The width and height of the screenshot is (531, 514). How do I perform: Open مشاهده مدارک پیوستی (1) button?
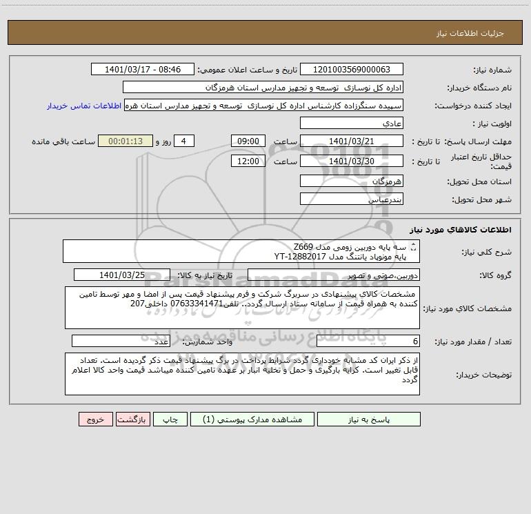pos(252,419)
